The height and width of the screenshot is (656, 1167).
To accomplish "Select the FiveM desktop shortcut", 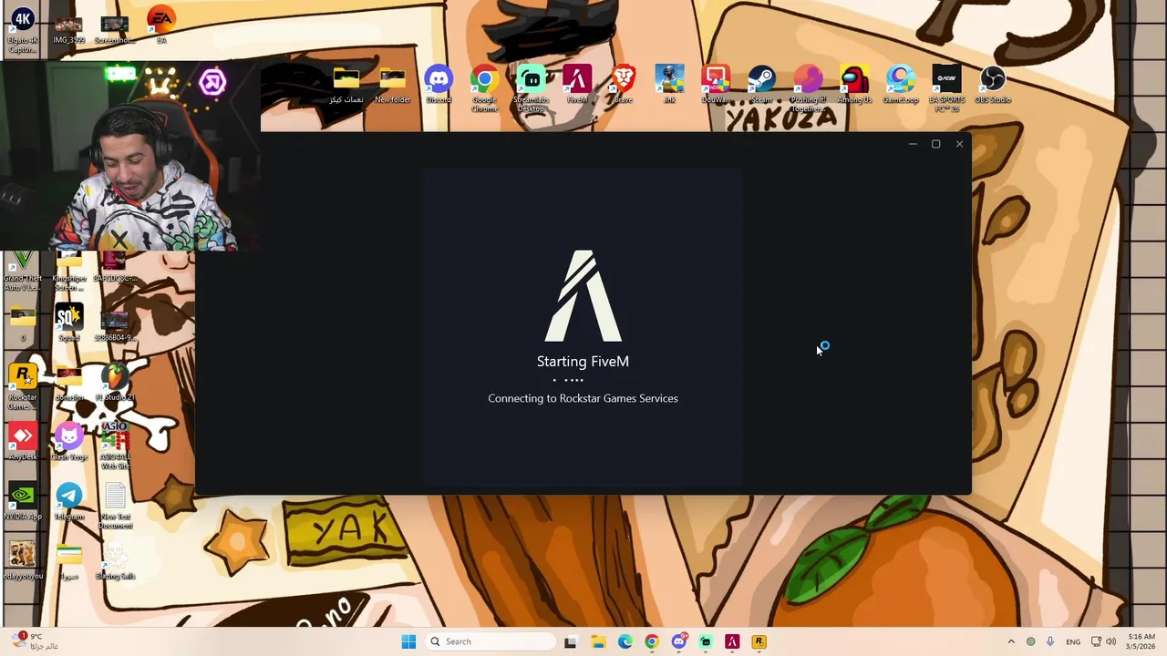I will 577,85.
